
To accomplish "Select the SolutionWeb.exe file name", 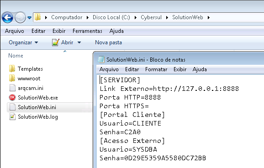I will (38, 98).
